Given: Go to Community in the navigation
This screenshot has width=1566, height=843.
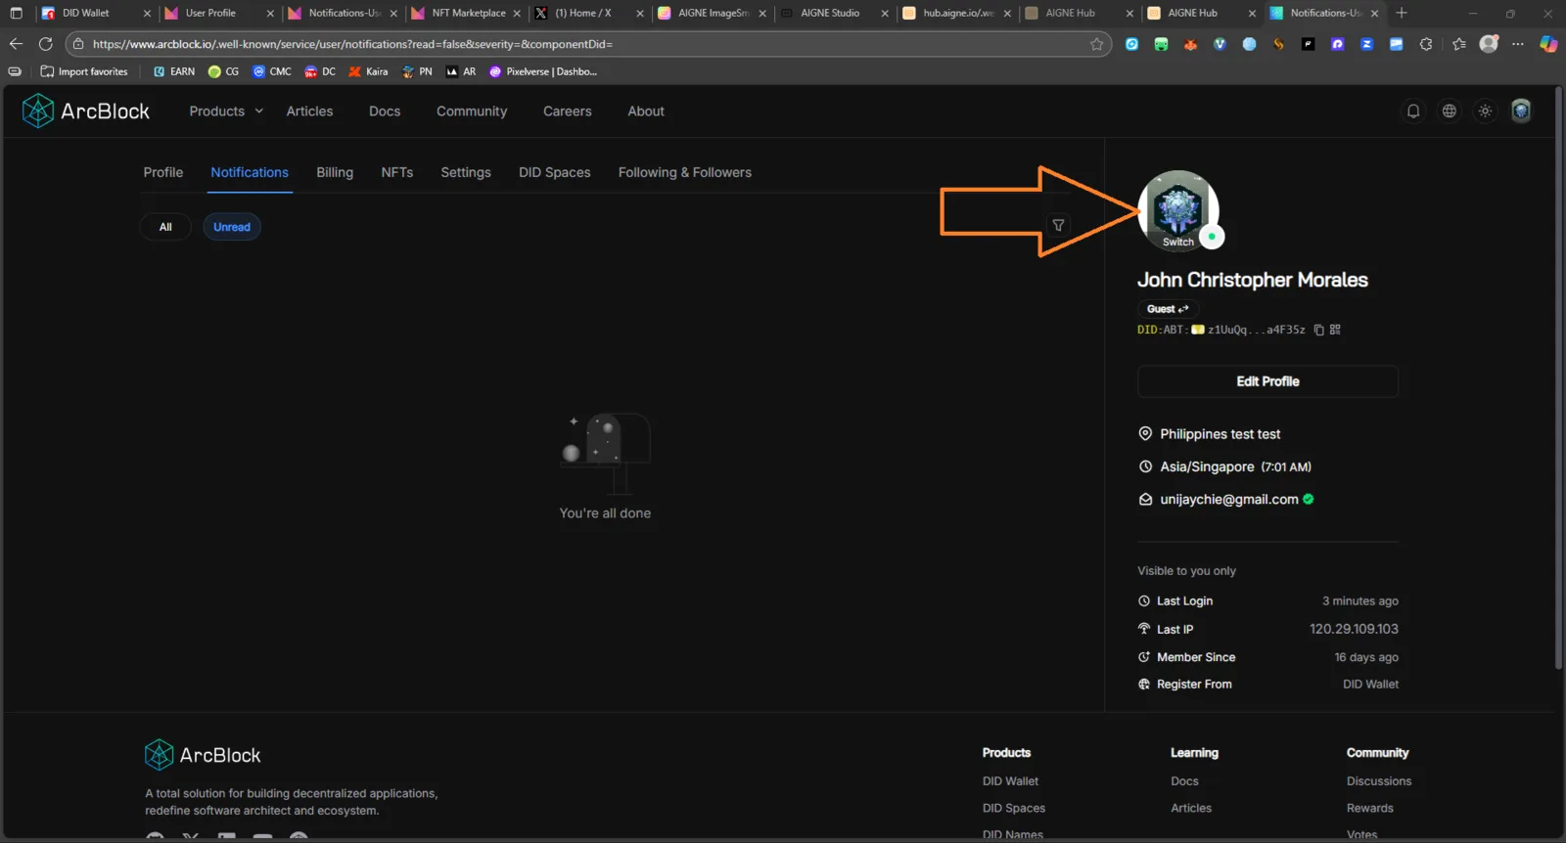Looking at the screenshot, I should [472, 111].
